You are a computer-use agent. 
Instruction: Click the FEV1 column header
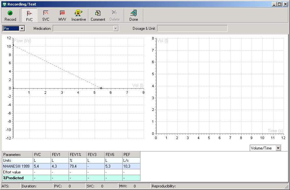pyautogui.click(x=60, y=155)
